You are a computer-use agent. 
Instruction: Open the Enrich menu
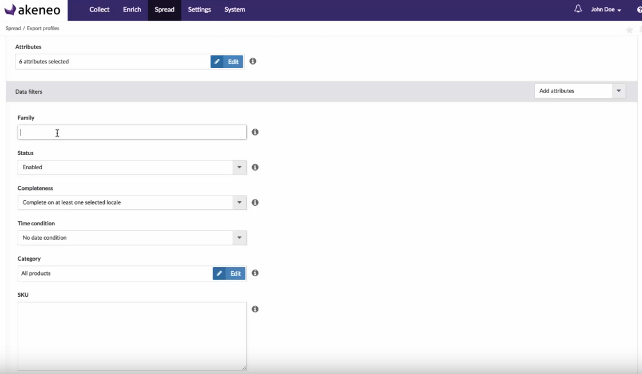(132, 9)
